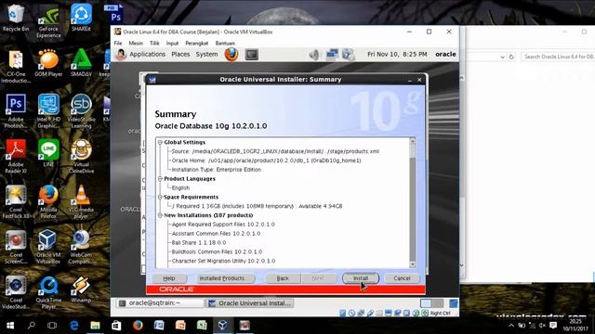Open the Recycle Bin desktop icon
The width and height of the screenshot is (595, 334).
click(16, 18)
